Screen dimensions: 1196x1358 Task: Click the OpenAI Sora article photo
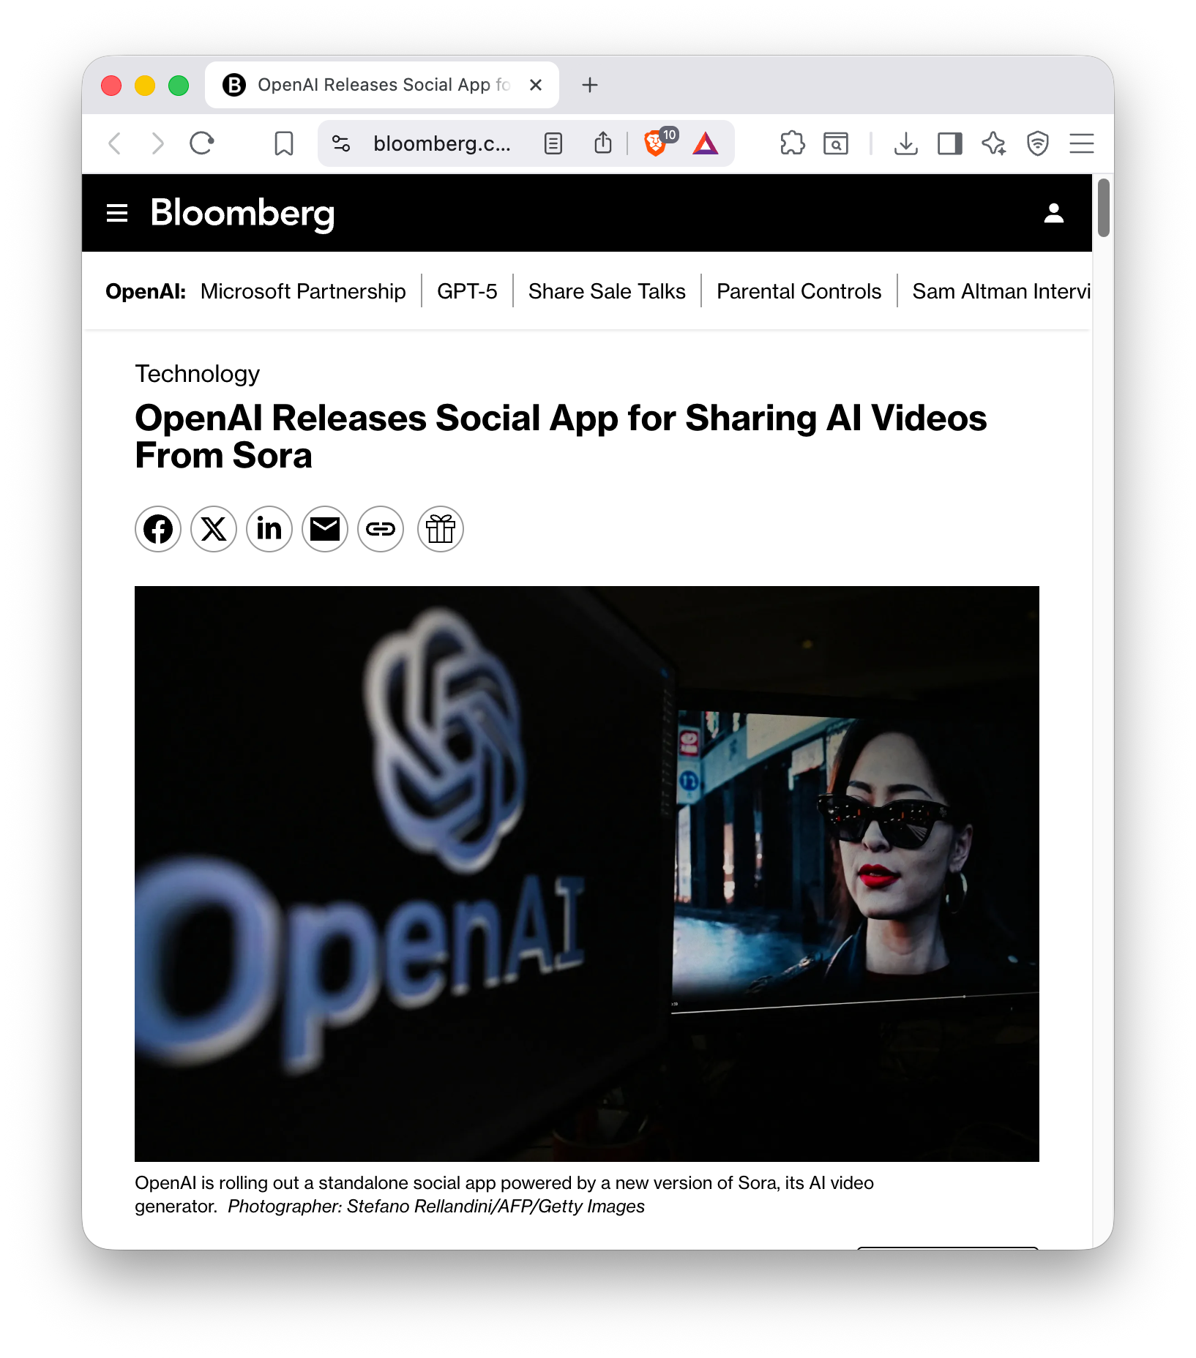point(587,874)
